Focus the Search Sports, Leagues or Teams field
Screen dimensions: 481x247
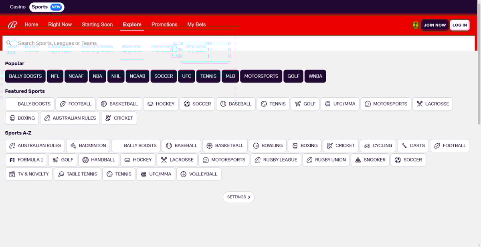pyautogui.click(x=238, y=43)
